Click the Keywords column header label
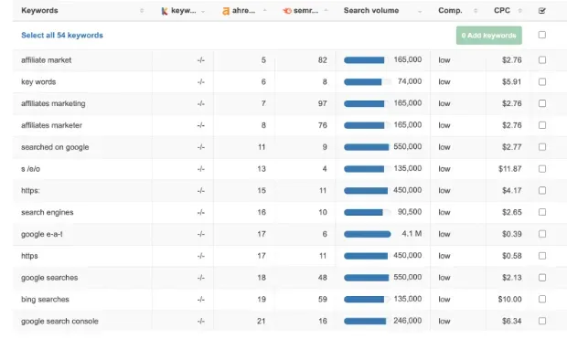 tap(39, 10)
